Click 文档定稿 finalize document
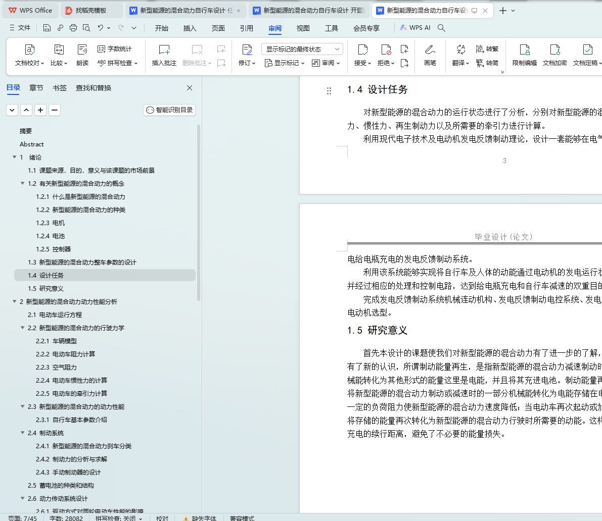 click(587, 56)
